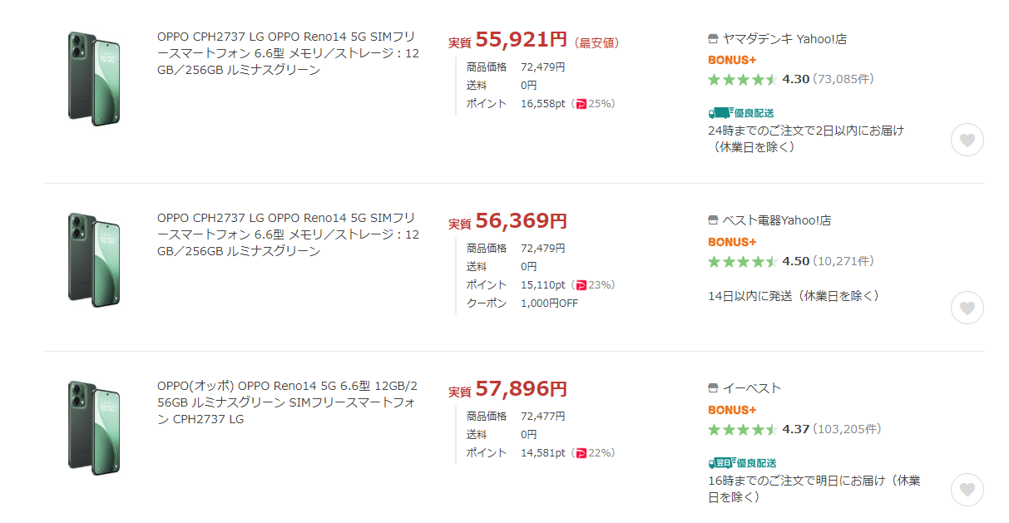
Task: Open the ベスト電器Yahoo!店 store link
Action: click(776, 221)
